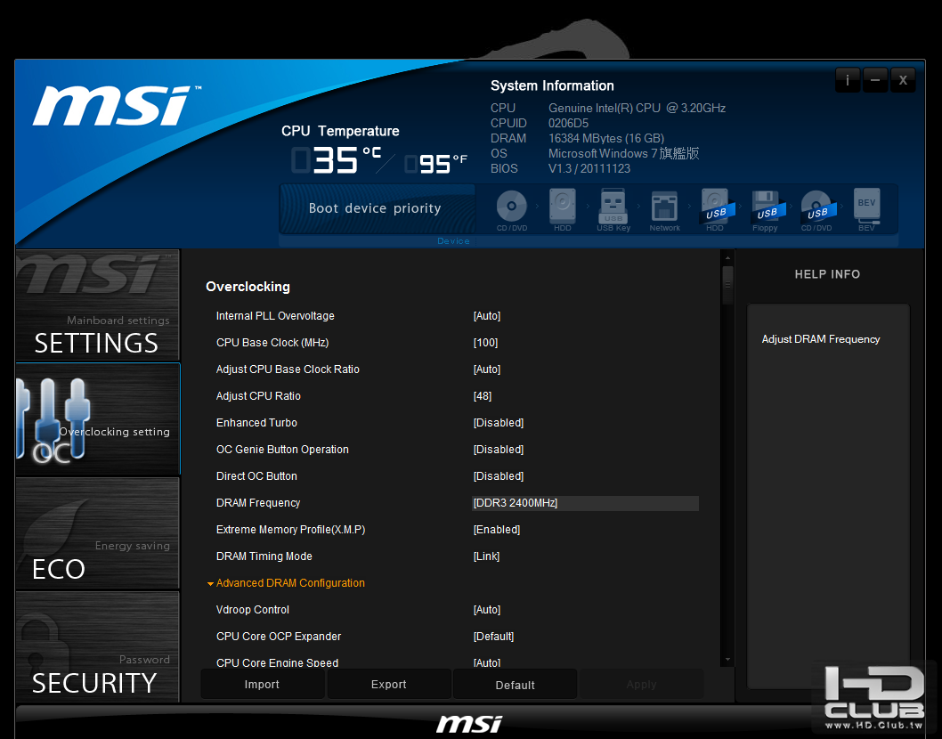Click scrollbar down arrow in settings list
The width and height of the screenshot is (942, 739).
click(x=727, y=659)
